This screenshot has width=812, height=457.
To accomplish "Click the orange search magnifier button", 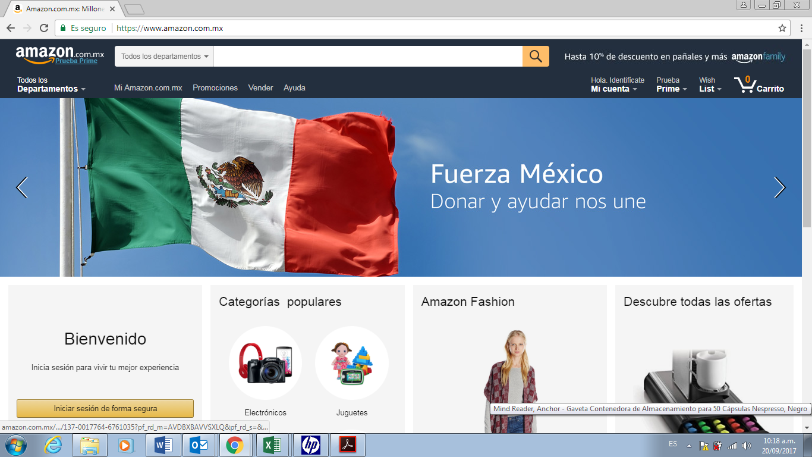I will click(x=536, y=57).
